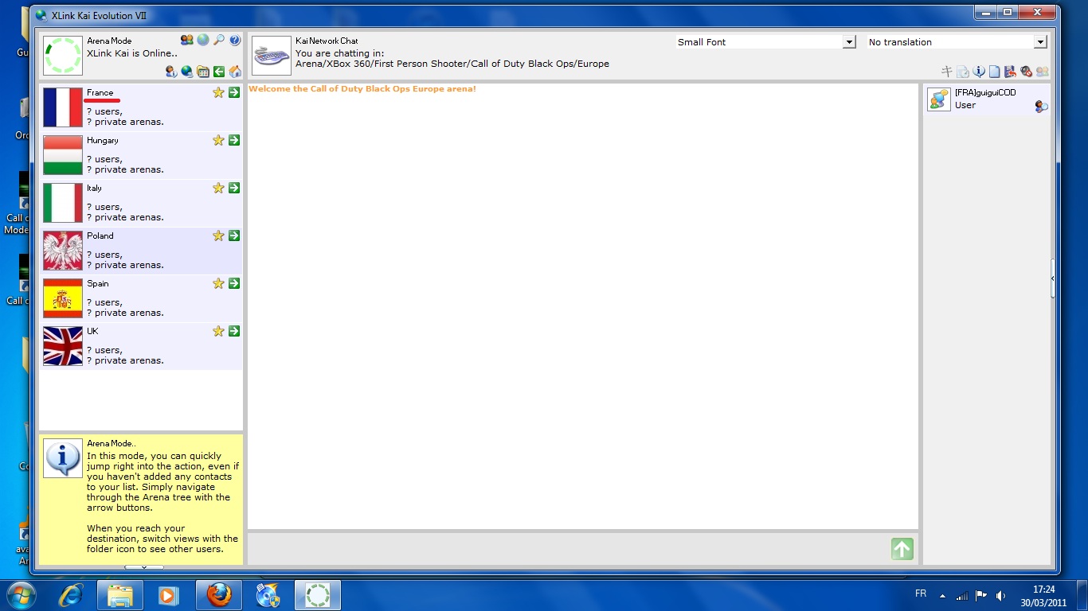The height and width of the screenshot is (611, 1088).
Task: Select the UK Union Jack thumbnail
Action: (x=63, y=346)
